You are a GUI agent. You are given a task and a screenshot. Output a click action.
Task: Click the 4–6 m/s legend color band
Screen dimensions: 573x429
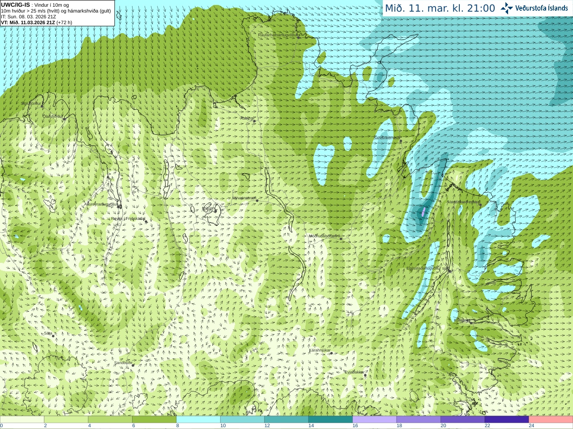110,420
